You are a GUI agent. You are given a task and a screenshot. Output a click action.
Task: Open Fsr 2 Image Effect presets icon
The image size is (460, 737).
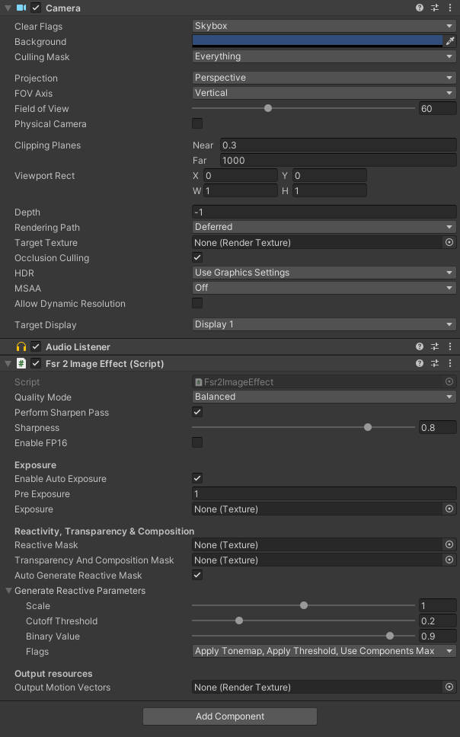pyautogui.click(x=435, y=363)
